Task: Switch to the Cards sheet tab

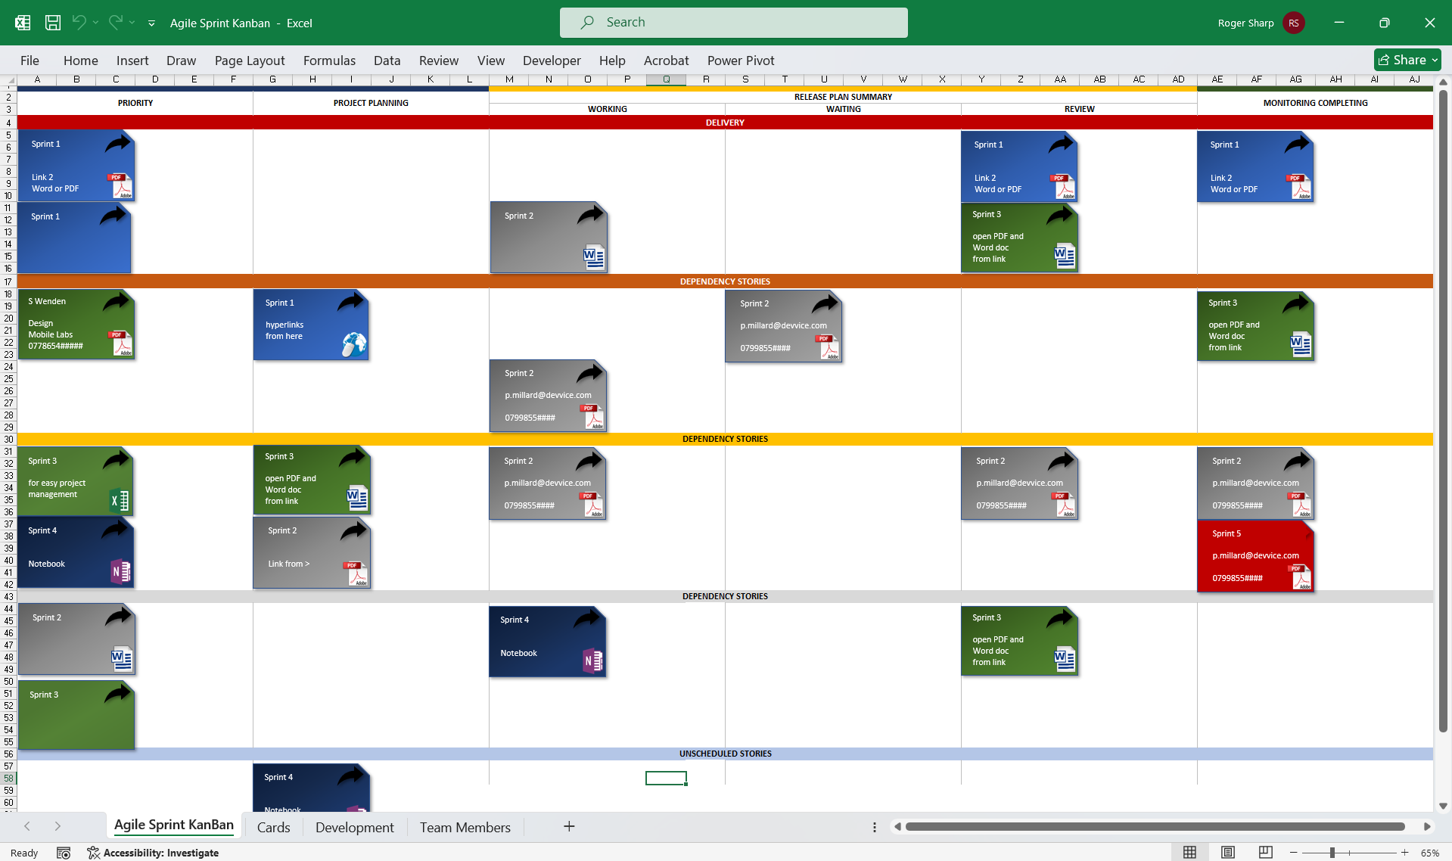Action: click(273, 827)
